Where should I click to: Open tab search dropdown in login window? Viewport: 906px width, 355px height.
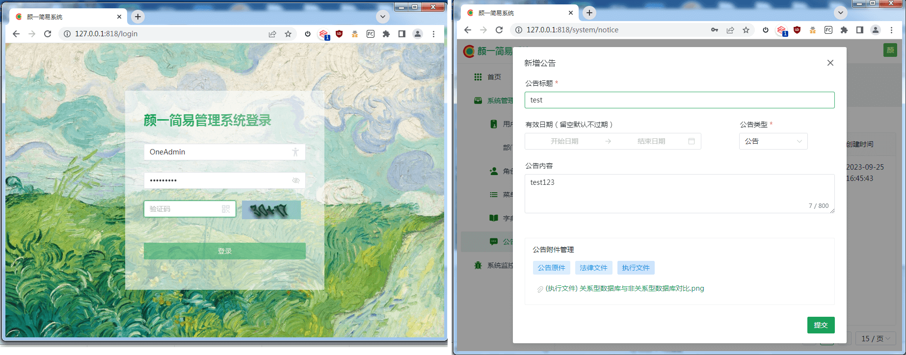383,17
